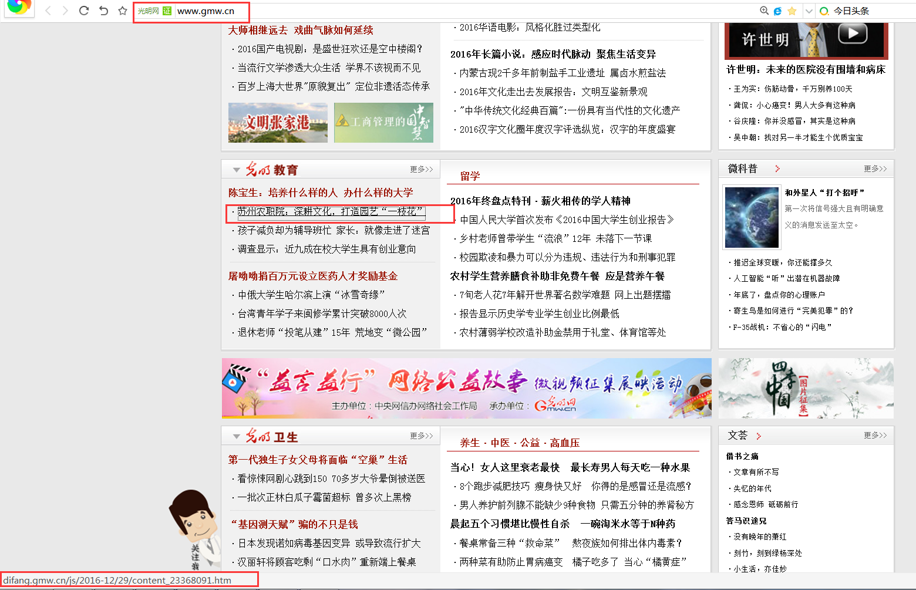Open 农村学生营养膳食补助非免费午餐

point(557,276)
